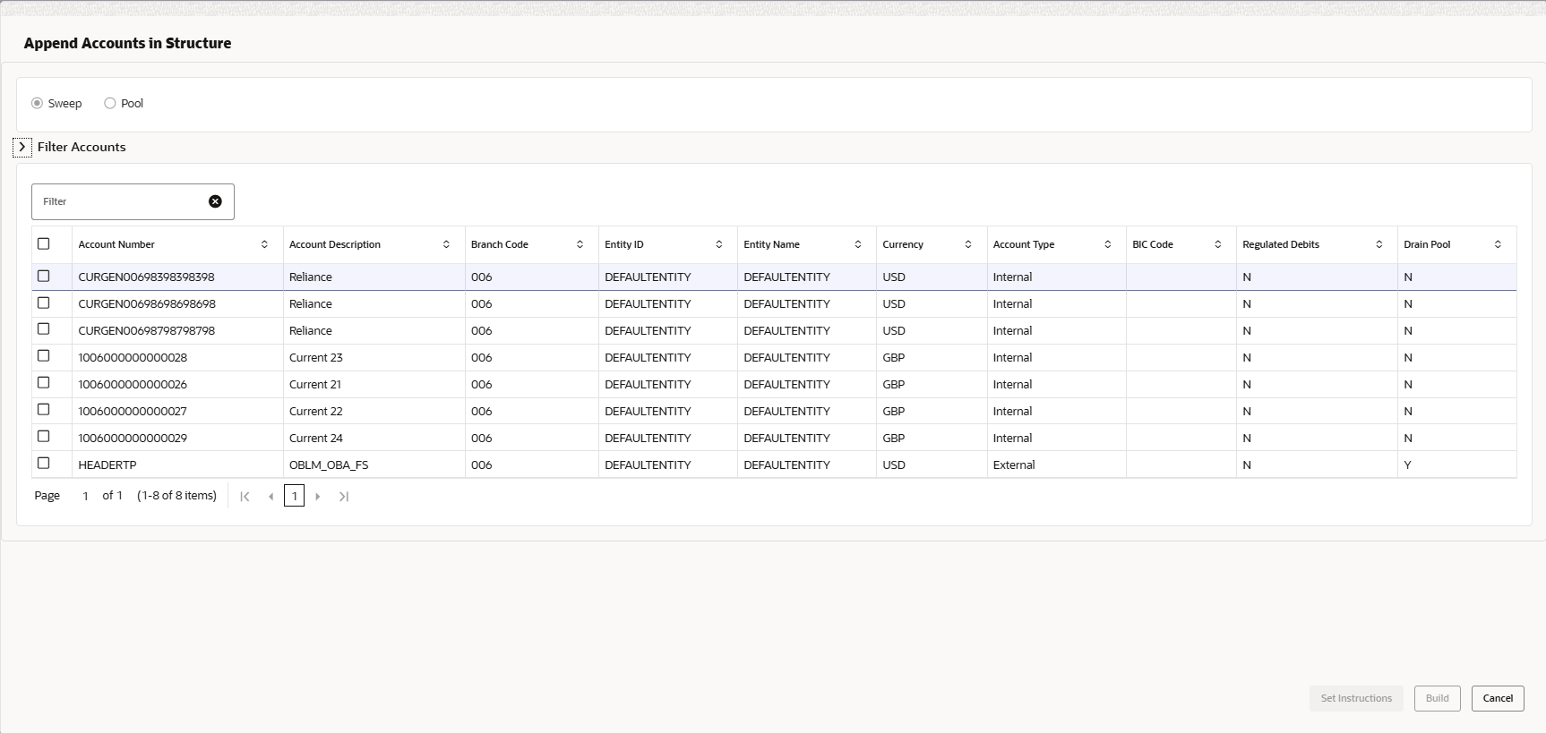Select the Sweep radio option
Viewport: 1546px width, 733px height.
(x=37, y=103)
